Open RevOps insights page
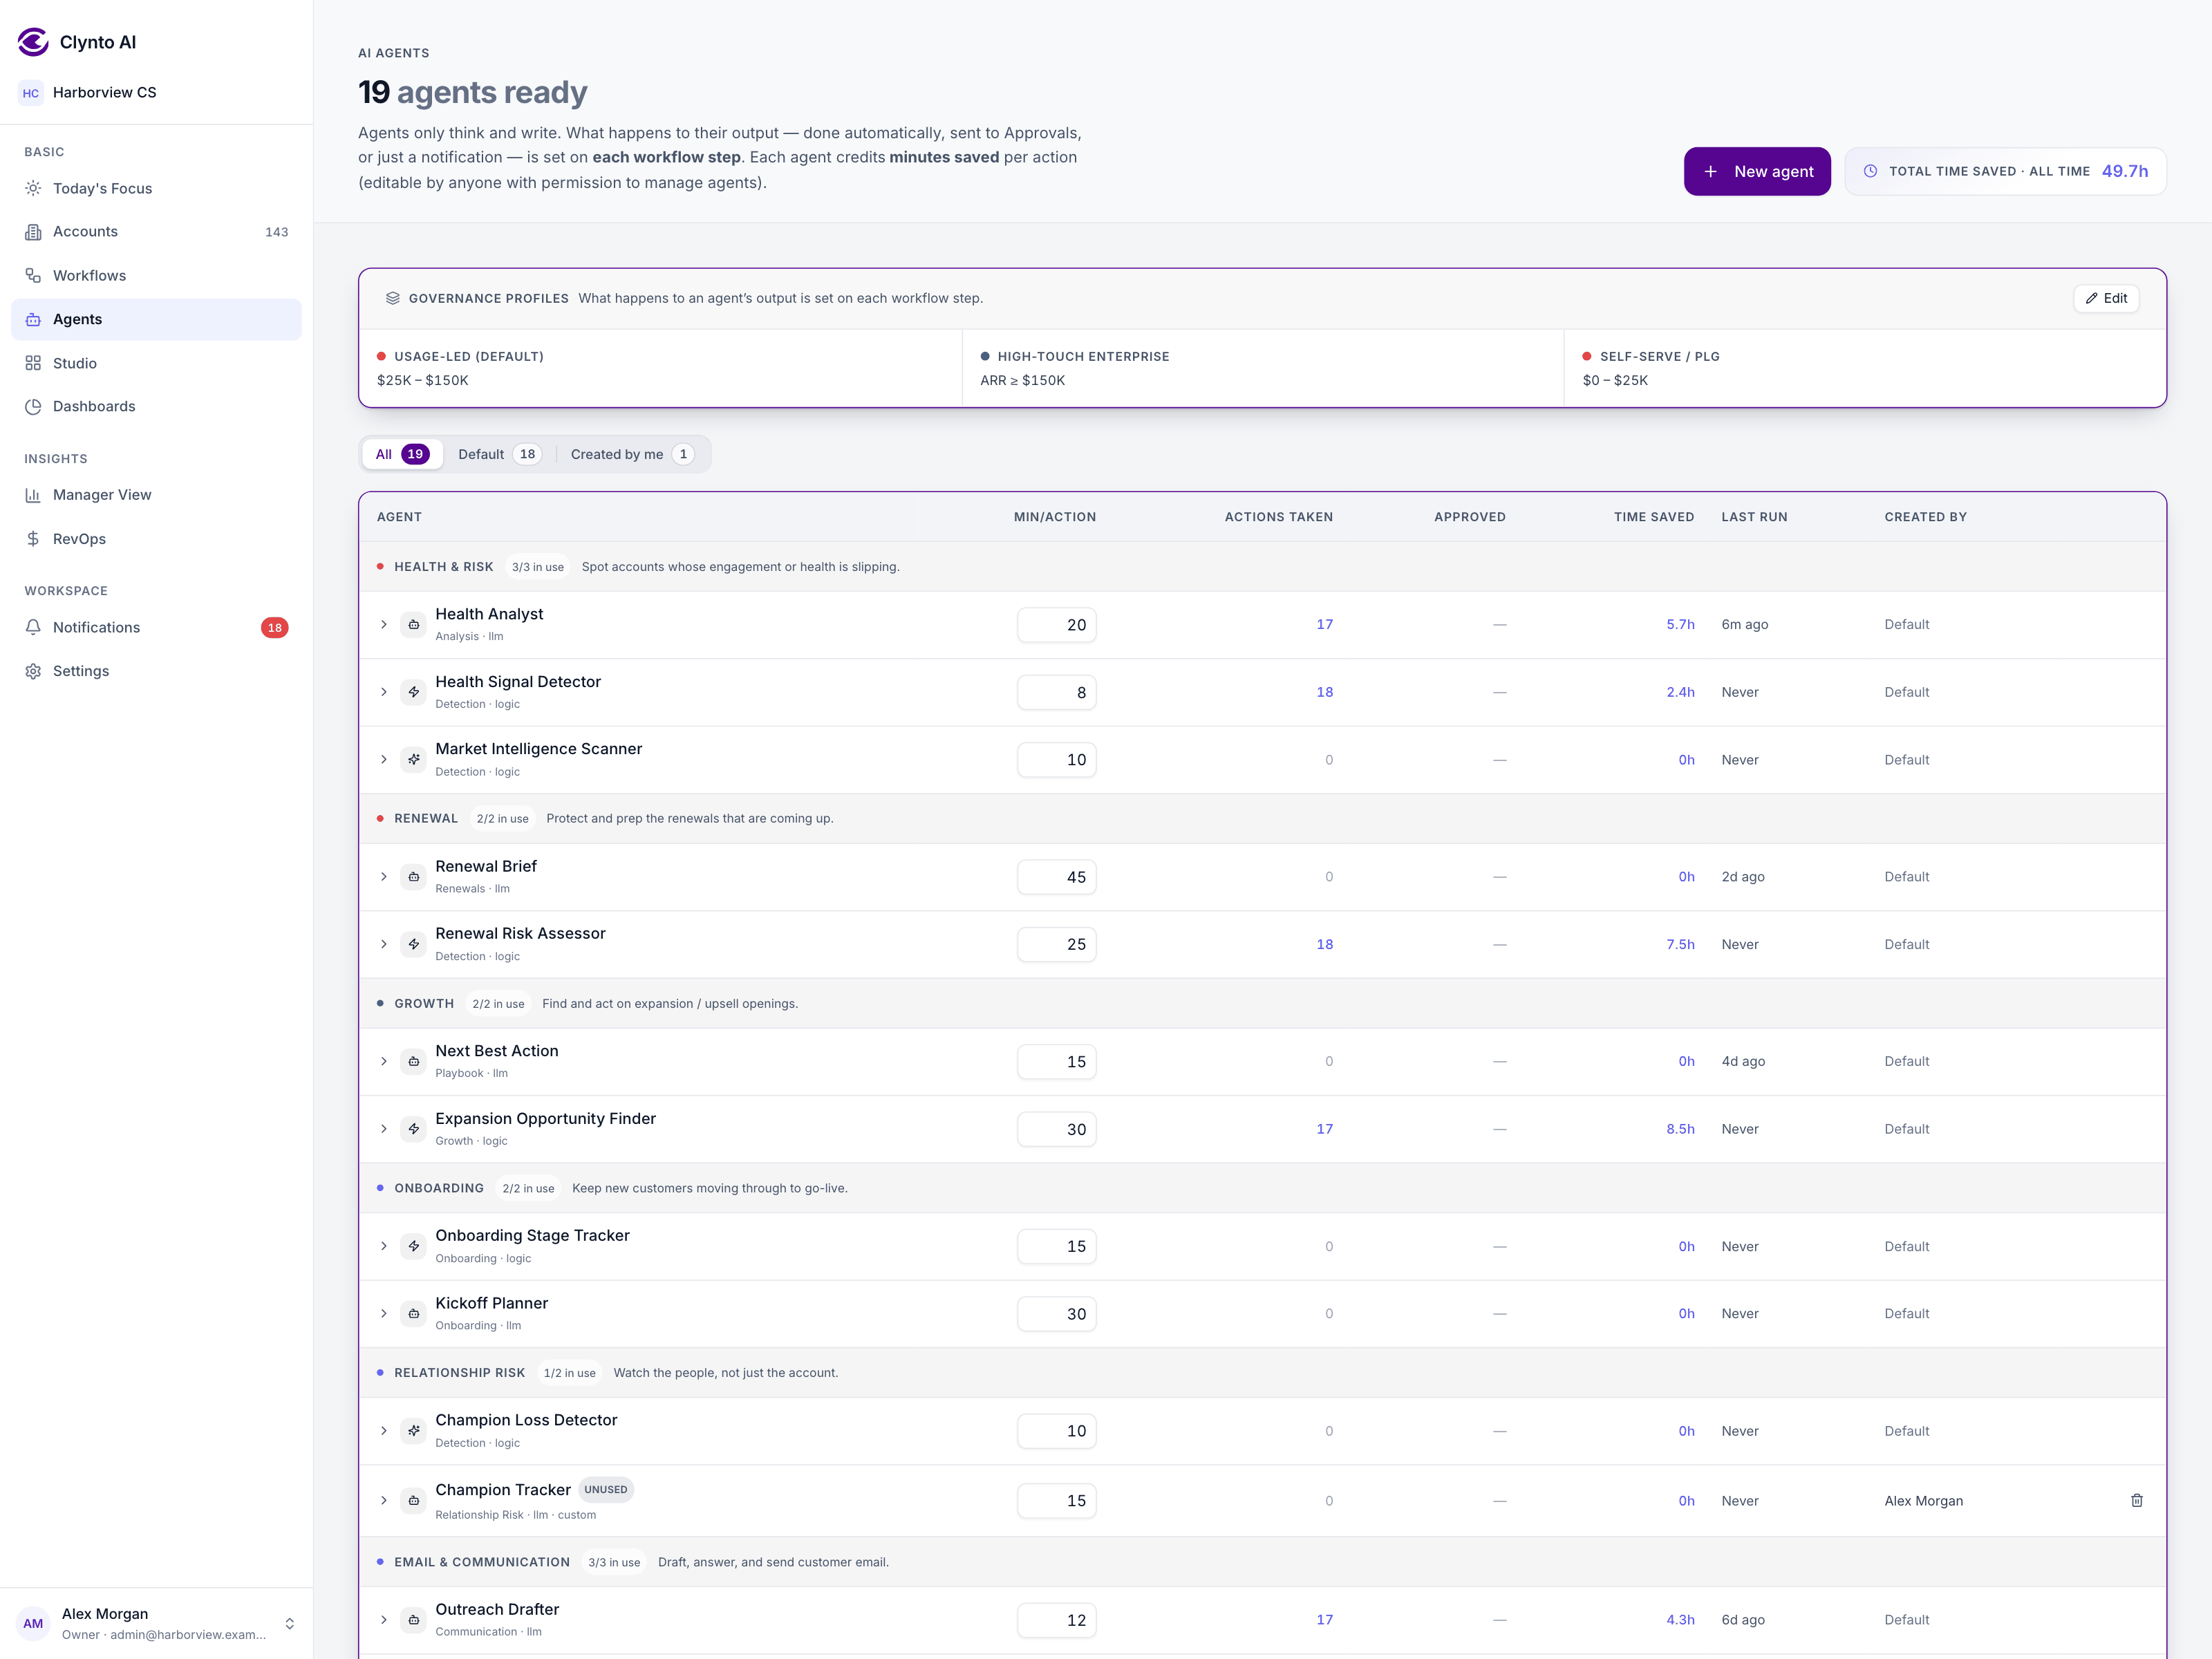2212x1659 pixels. point(156,539)
